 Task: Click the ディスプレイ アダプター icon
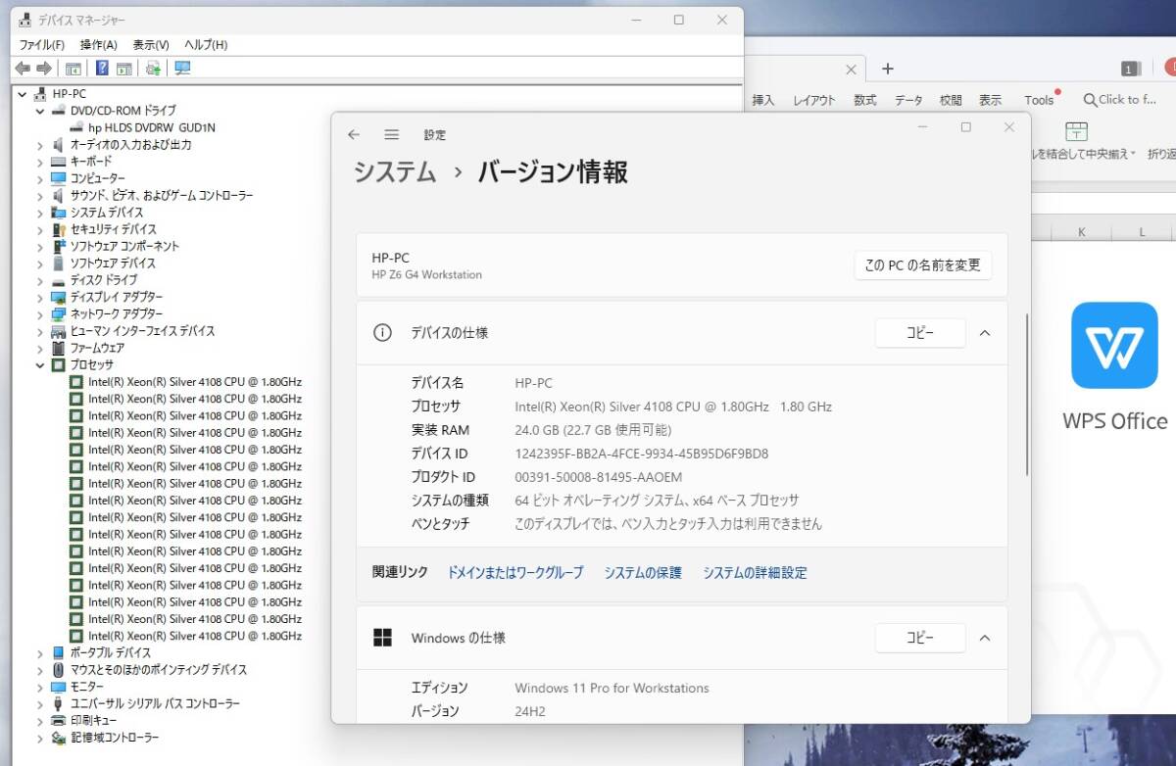click(x=59, y=297)
